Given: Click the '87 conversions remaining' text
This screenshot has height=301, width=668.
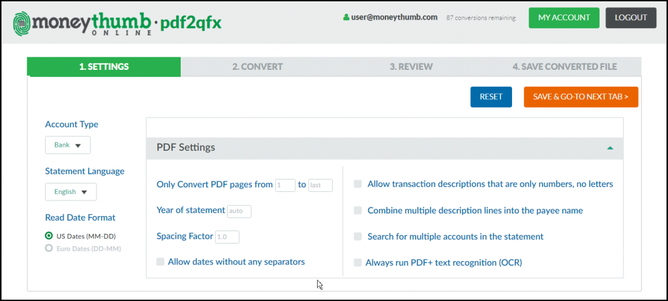Looking at the screenshot, I should tap(481, 18).
